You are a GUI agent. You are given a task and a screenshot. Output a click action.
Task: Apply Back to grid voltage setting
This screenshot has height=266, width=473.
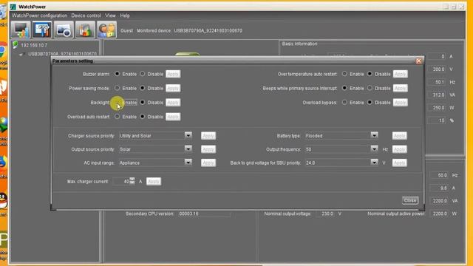[399, 163]
